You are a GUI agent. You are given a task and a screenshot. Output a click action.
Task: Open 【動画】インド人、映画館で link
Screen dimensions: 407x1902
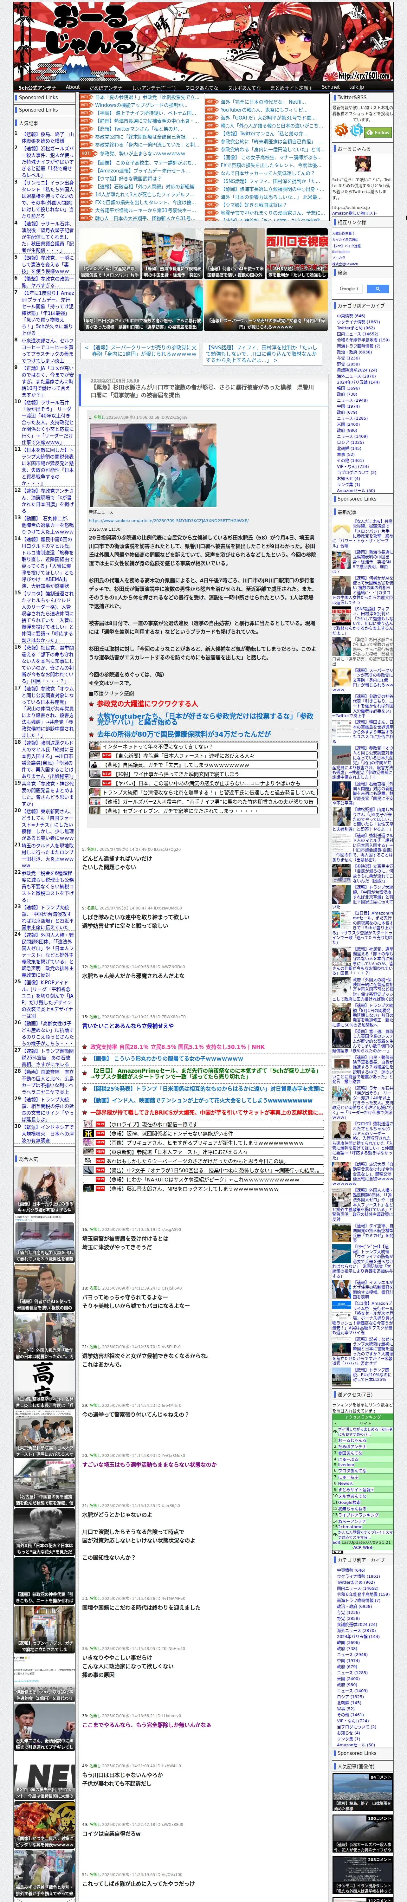pos(201,1100)
